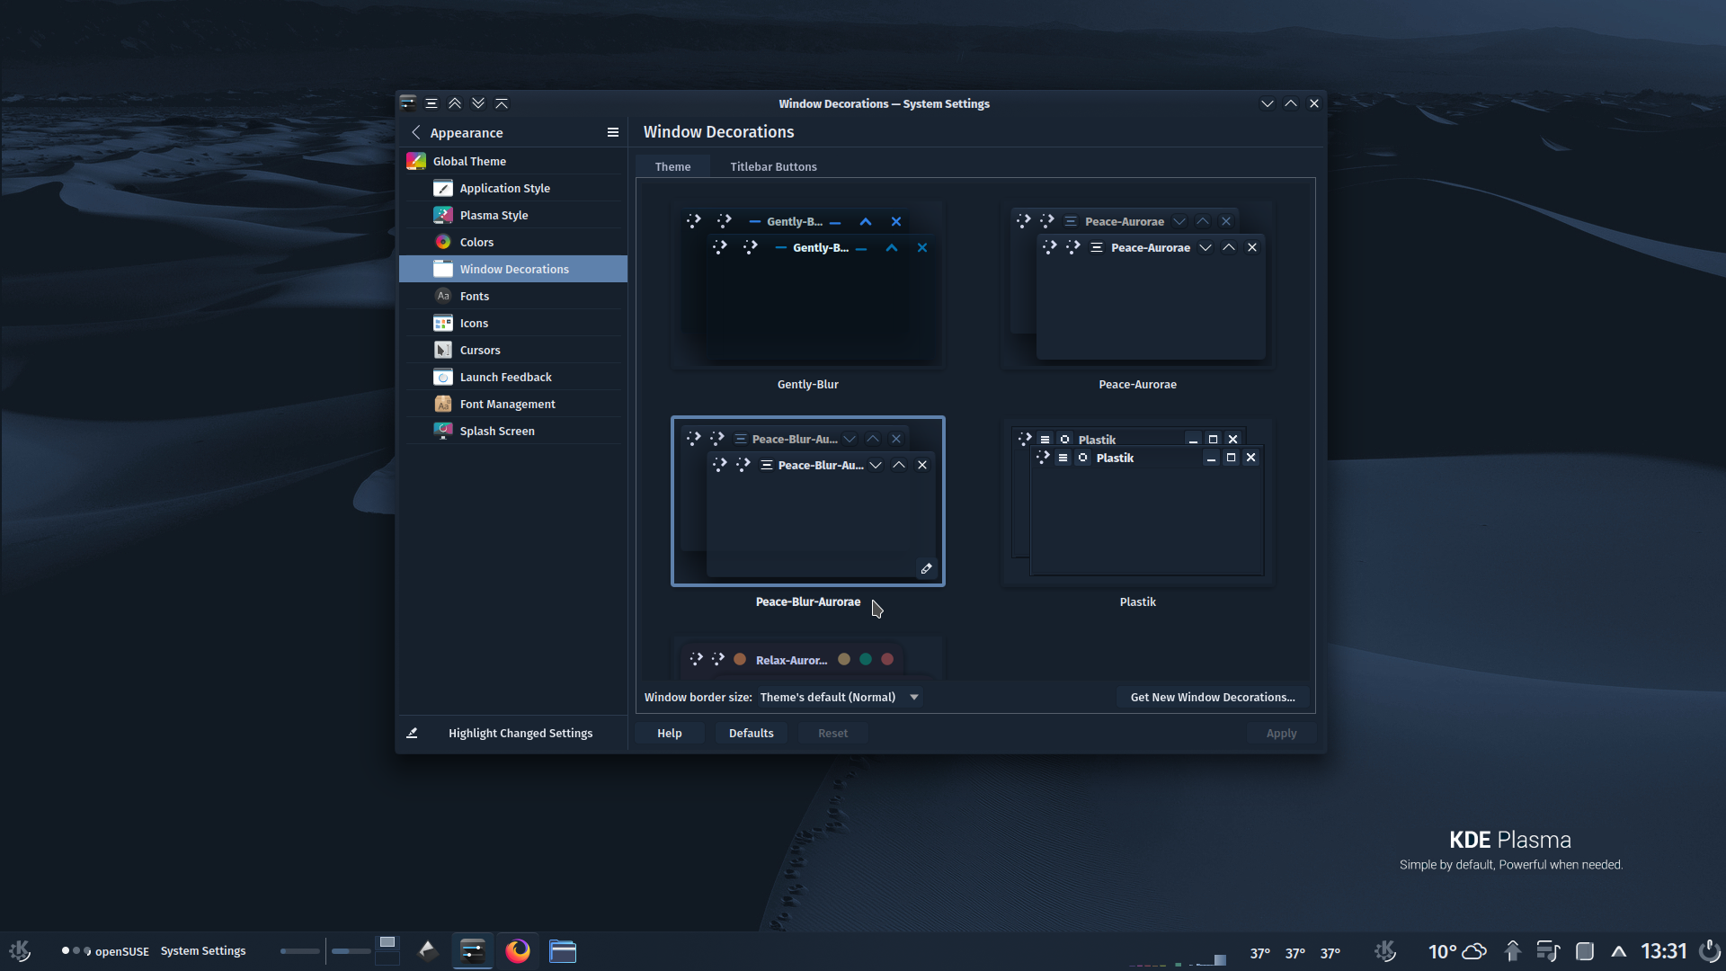The image size is (1726, 971).
Task: Open the sidebar hamburger menu
Action: [613, 132]
